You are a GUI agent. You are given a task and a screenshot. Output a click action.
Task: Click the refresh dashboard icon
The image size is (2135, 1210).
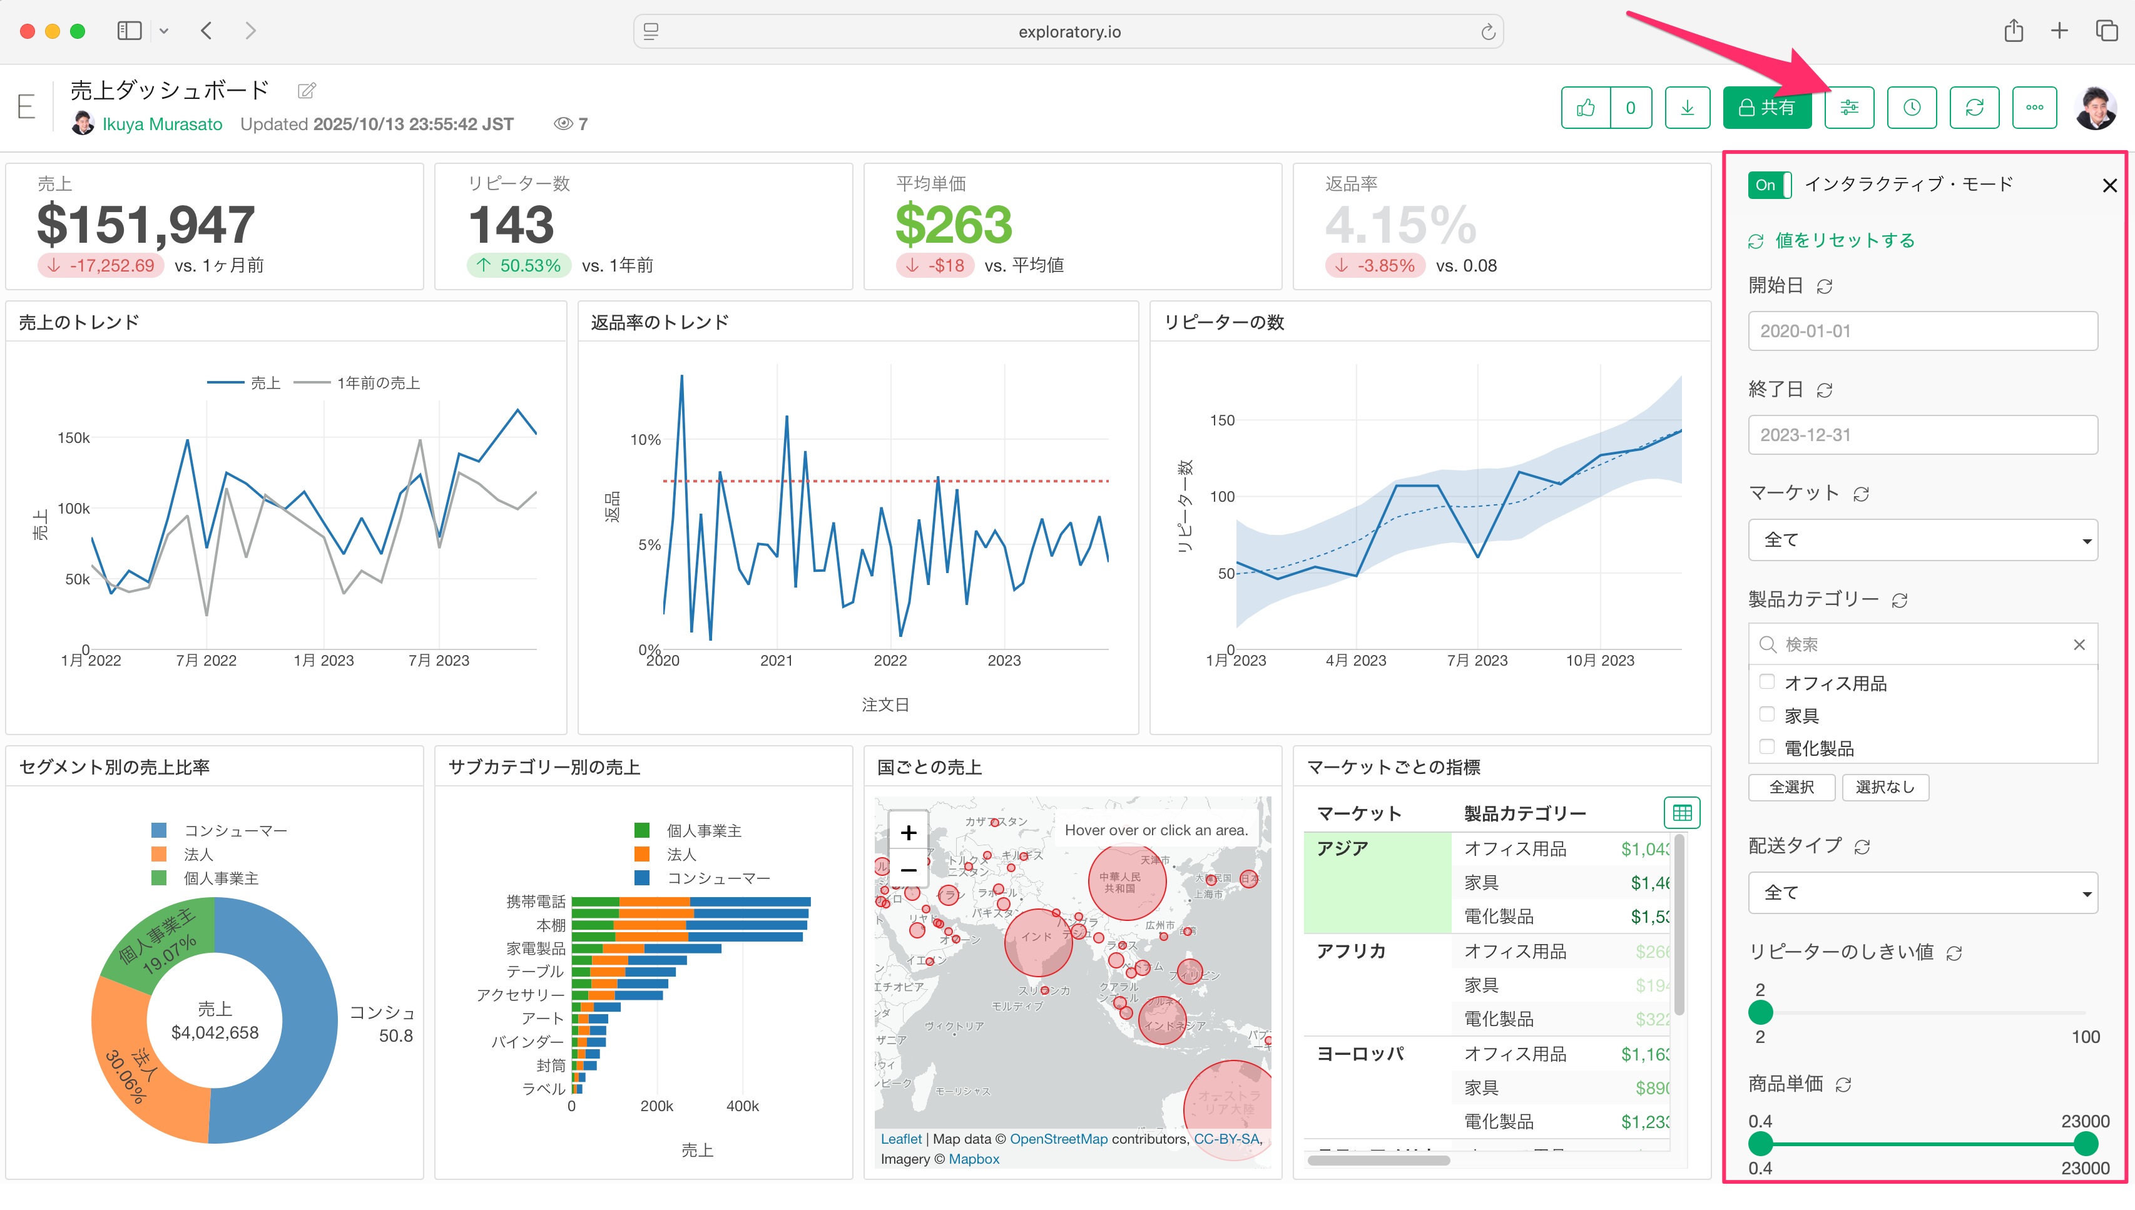tap(1974, 107)
